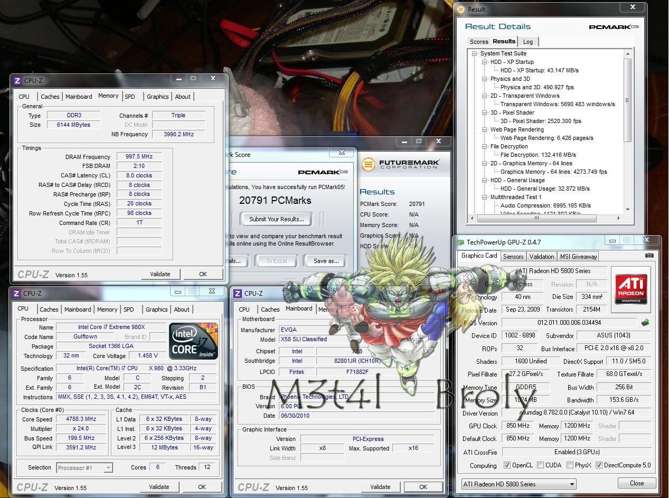Screen dimensions: 669x498
Task: Collapse the Web Page Rendering node
Action: point(485,129)
